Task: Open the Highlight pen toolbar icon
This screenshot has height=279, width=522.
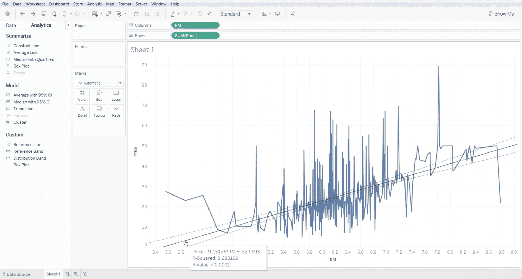Action: (173, 14)
